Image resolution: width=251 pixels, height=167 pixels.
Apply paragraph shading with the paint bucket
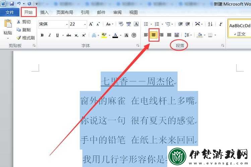pyautogui.click(x=199, y=35)
